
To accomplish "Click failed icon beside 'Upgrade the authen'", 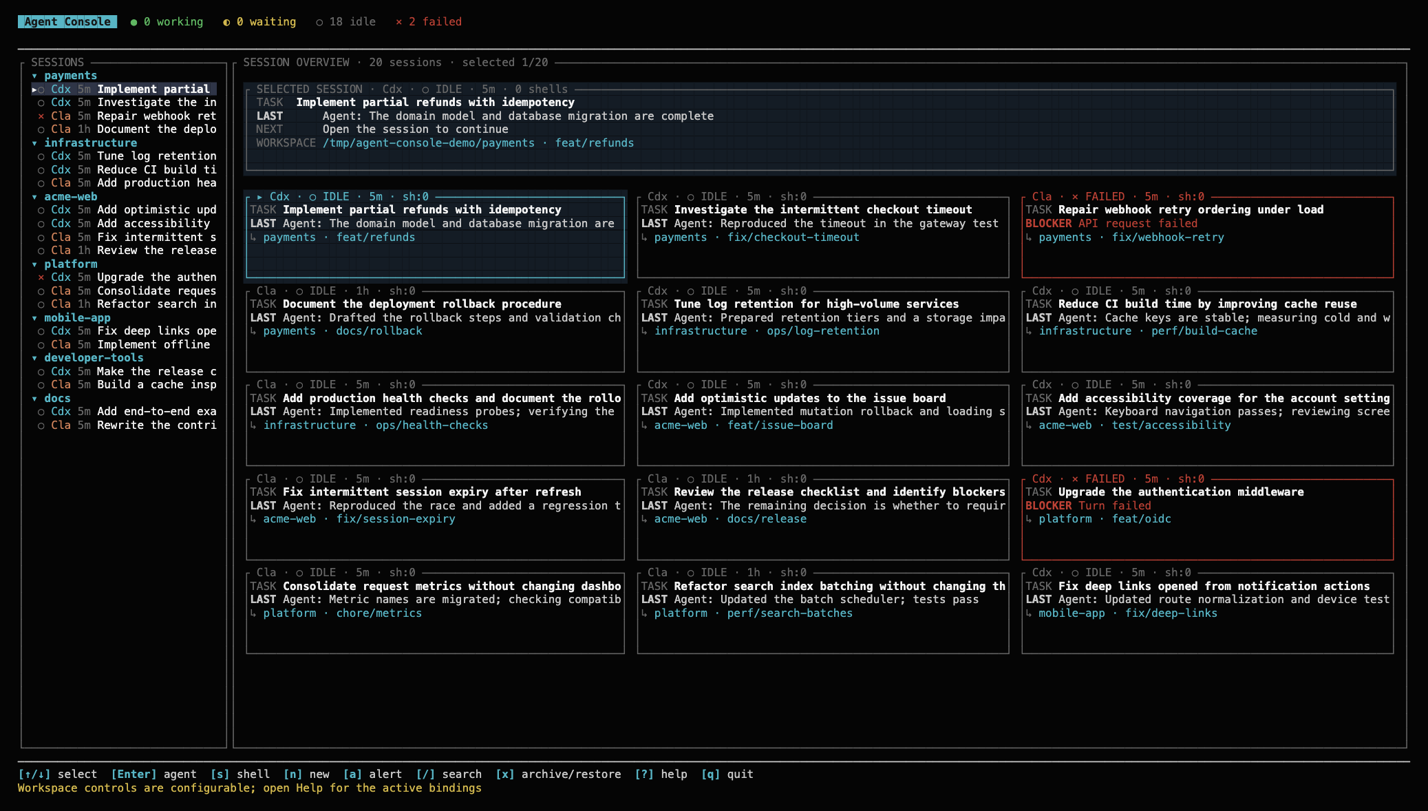I will point(41,277).
